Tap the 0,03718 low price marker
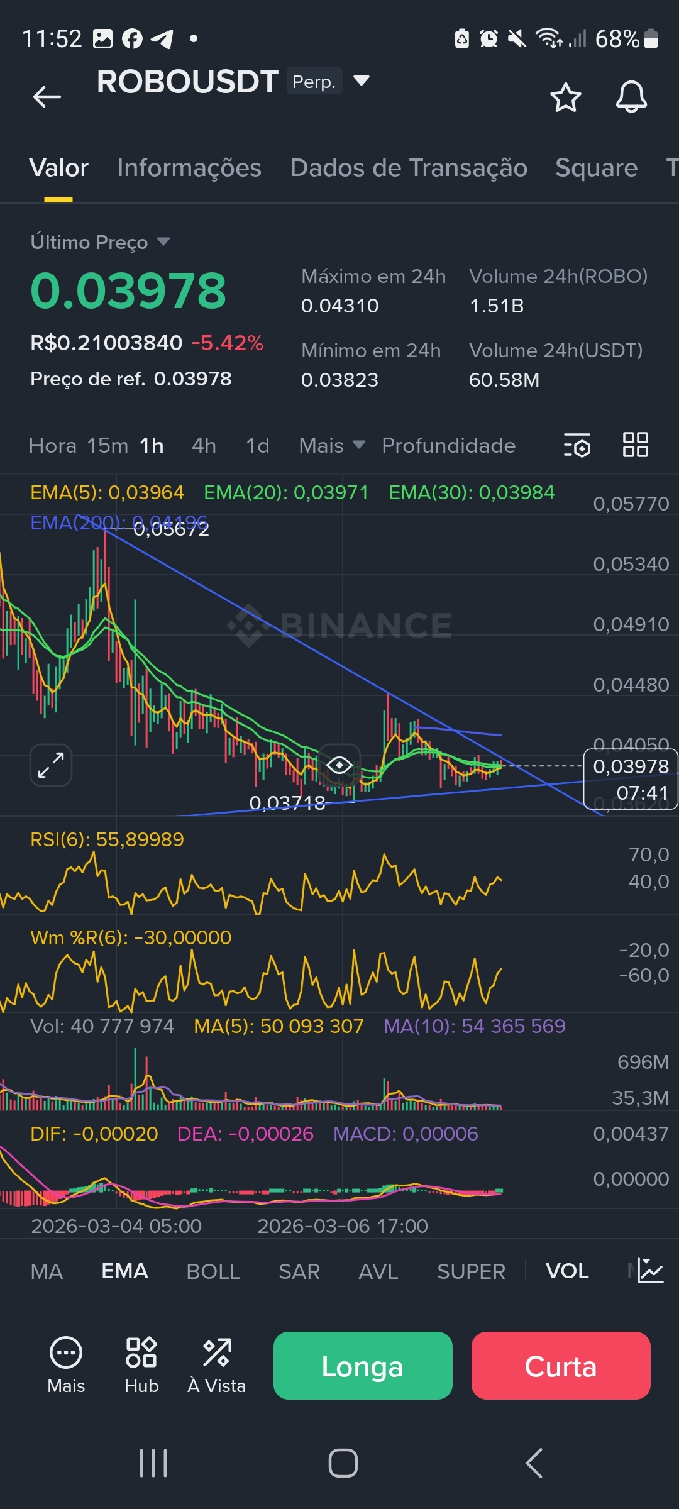 pos(287,802)
